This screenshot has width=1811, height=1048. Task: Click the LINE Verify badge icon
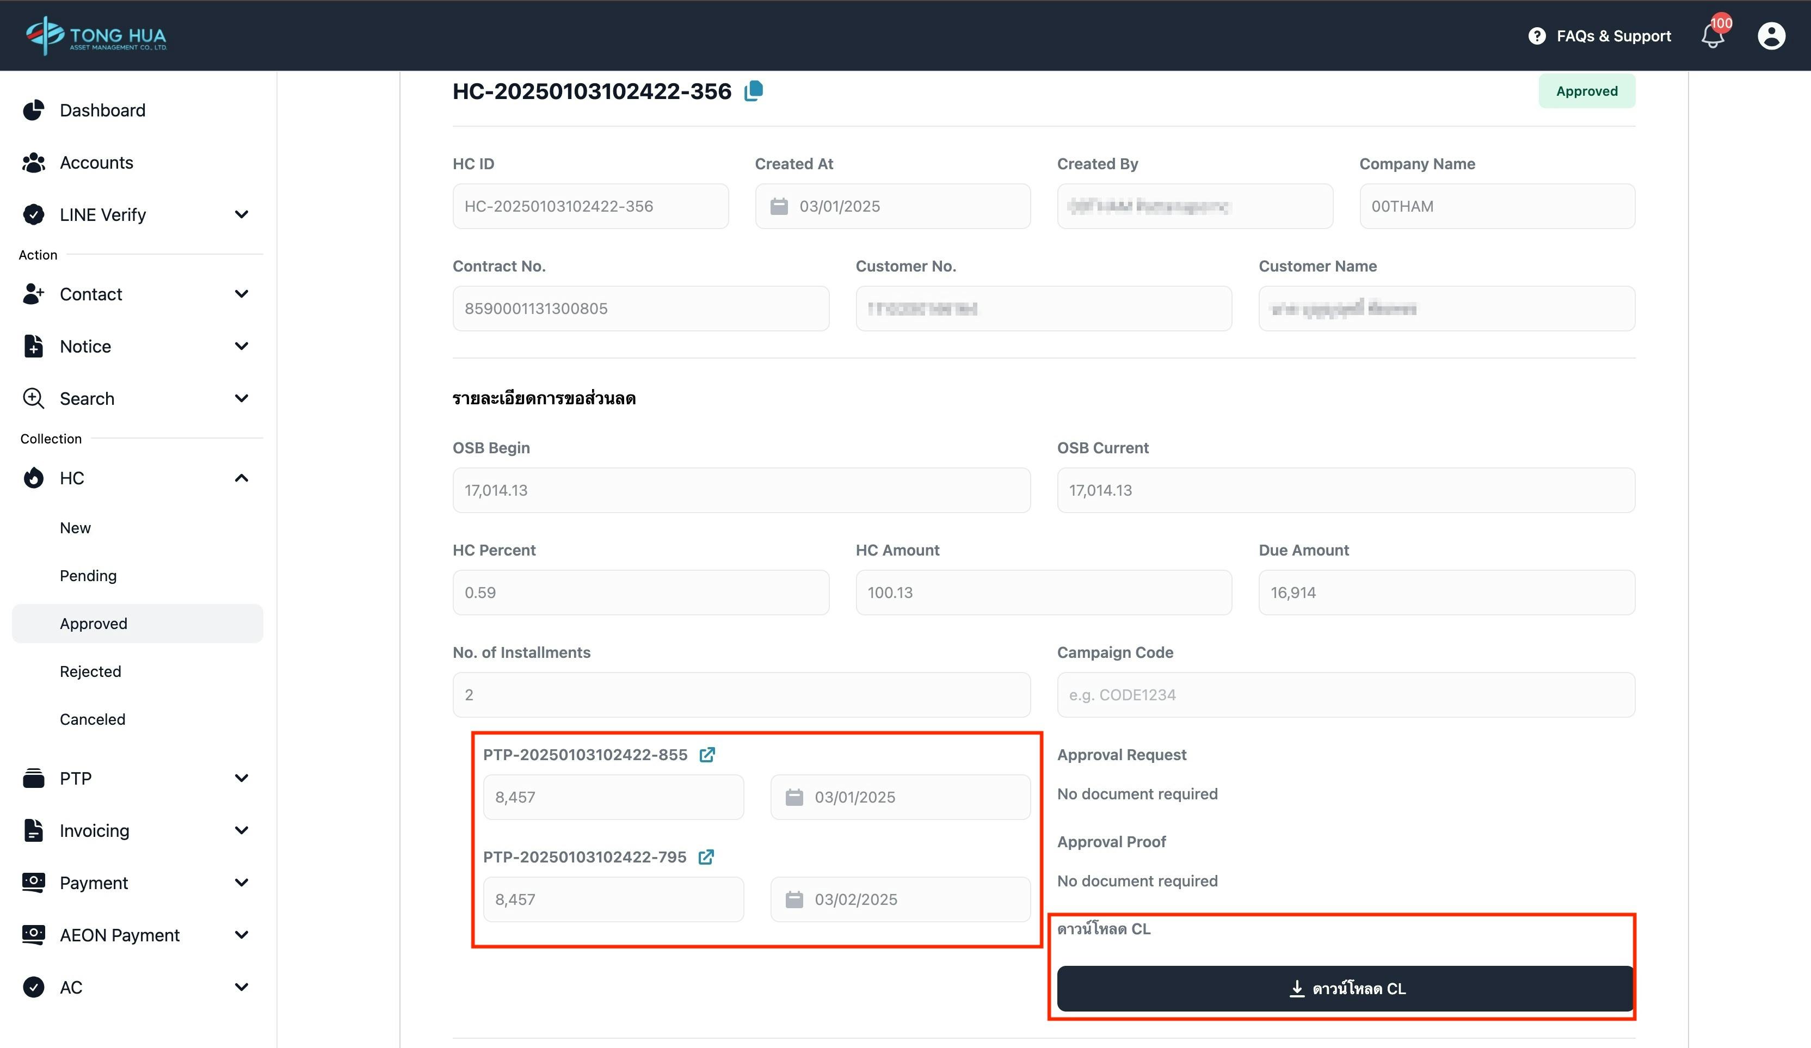coord(33,214)
